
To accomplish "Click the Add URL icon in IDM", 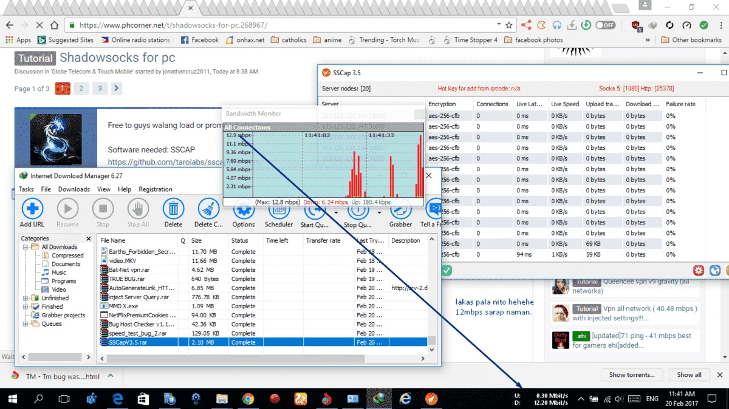I will coord(32,209).
